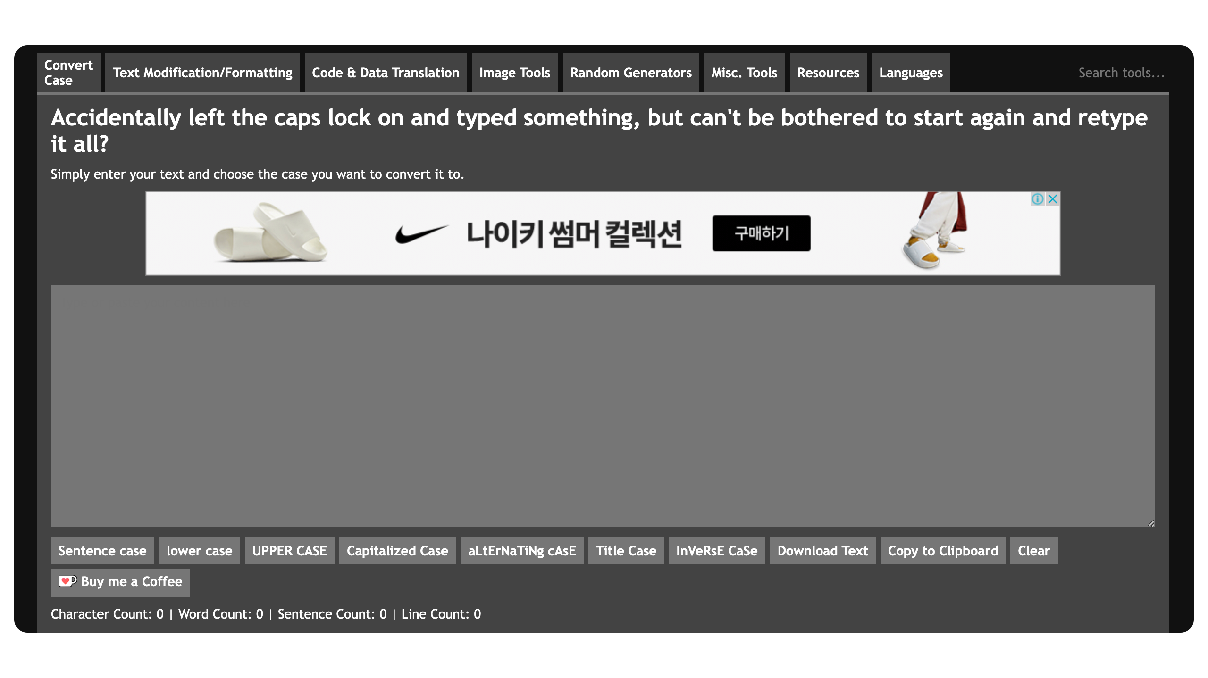Expand the Random Generators menu
Image resolution: width=1208 pixels, height=678 pixels.
630,73
